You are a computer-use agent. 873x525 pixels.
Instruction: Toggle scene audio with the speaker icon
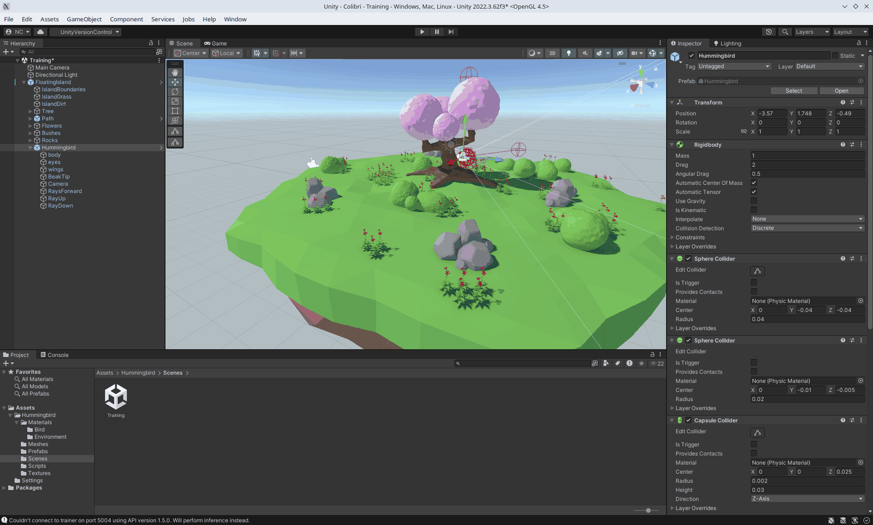(585, 53)
